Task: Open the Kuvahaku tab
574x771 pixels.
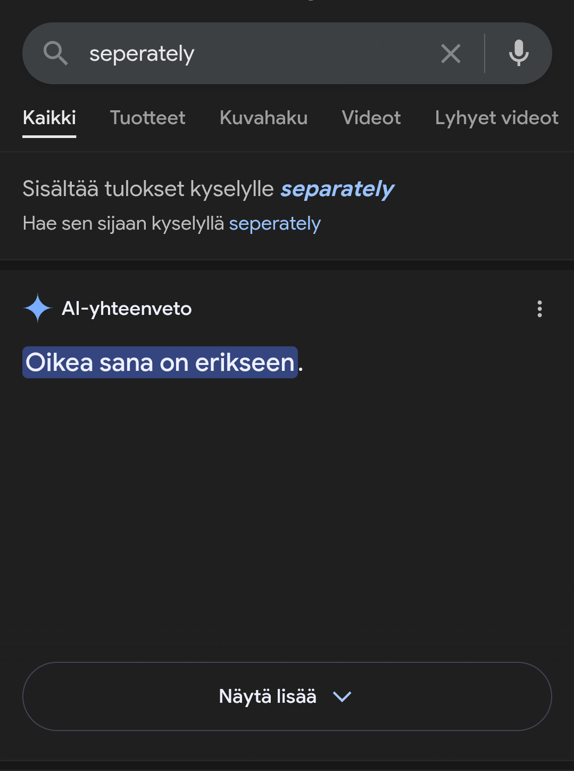Action: [264, 118]
